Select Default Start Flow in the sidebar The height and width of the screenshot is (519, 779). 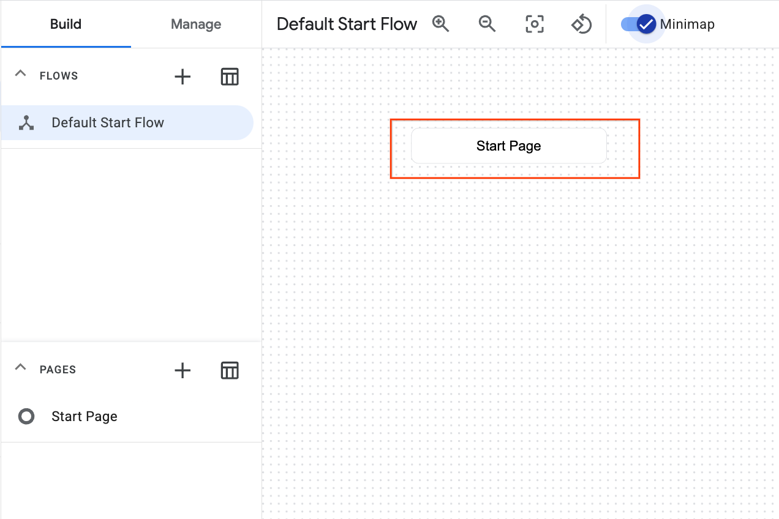point(127,122)
